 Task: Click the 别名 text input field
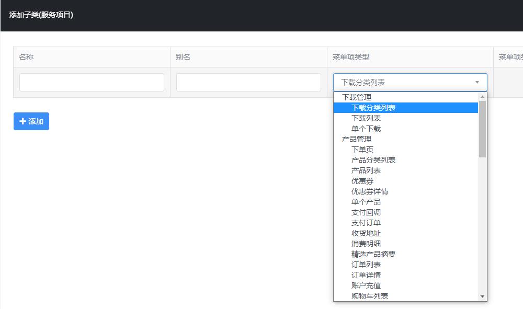coord(248,82)
